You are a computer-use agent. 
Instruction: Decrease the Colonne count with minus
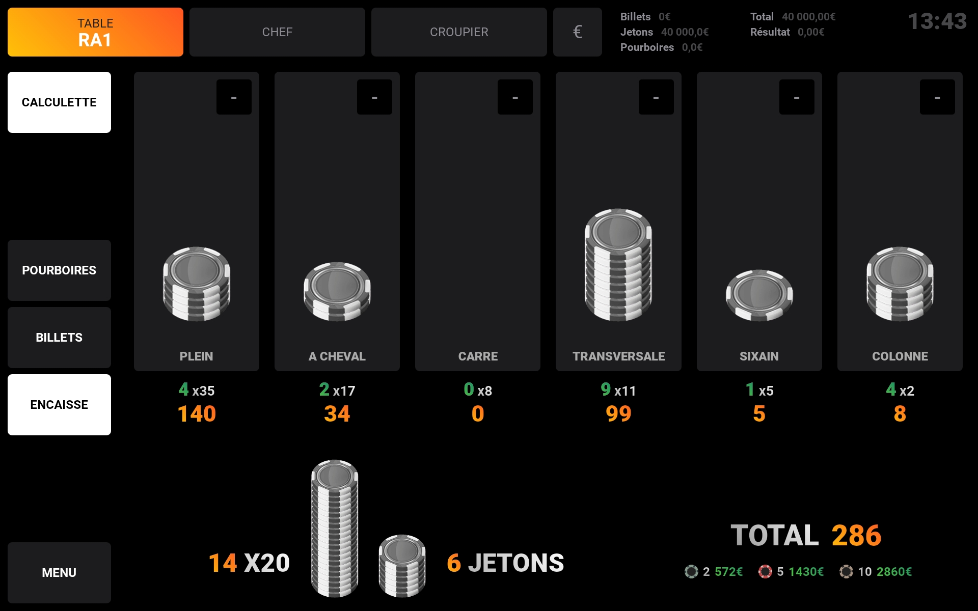[937, 97]
